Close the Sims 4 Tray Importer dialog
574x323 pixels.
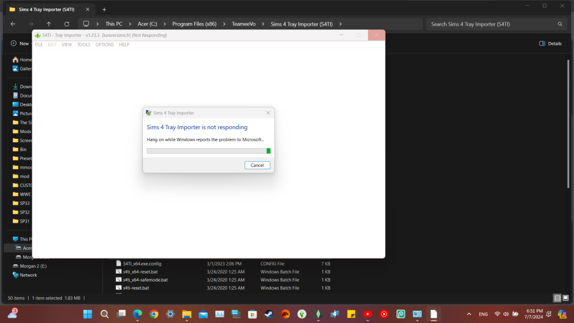pos(268,112)
